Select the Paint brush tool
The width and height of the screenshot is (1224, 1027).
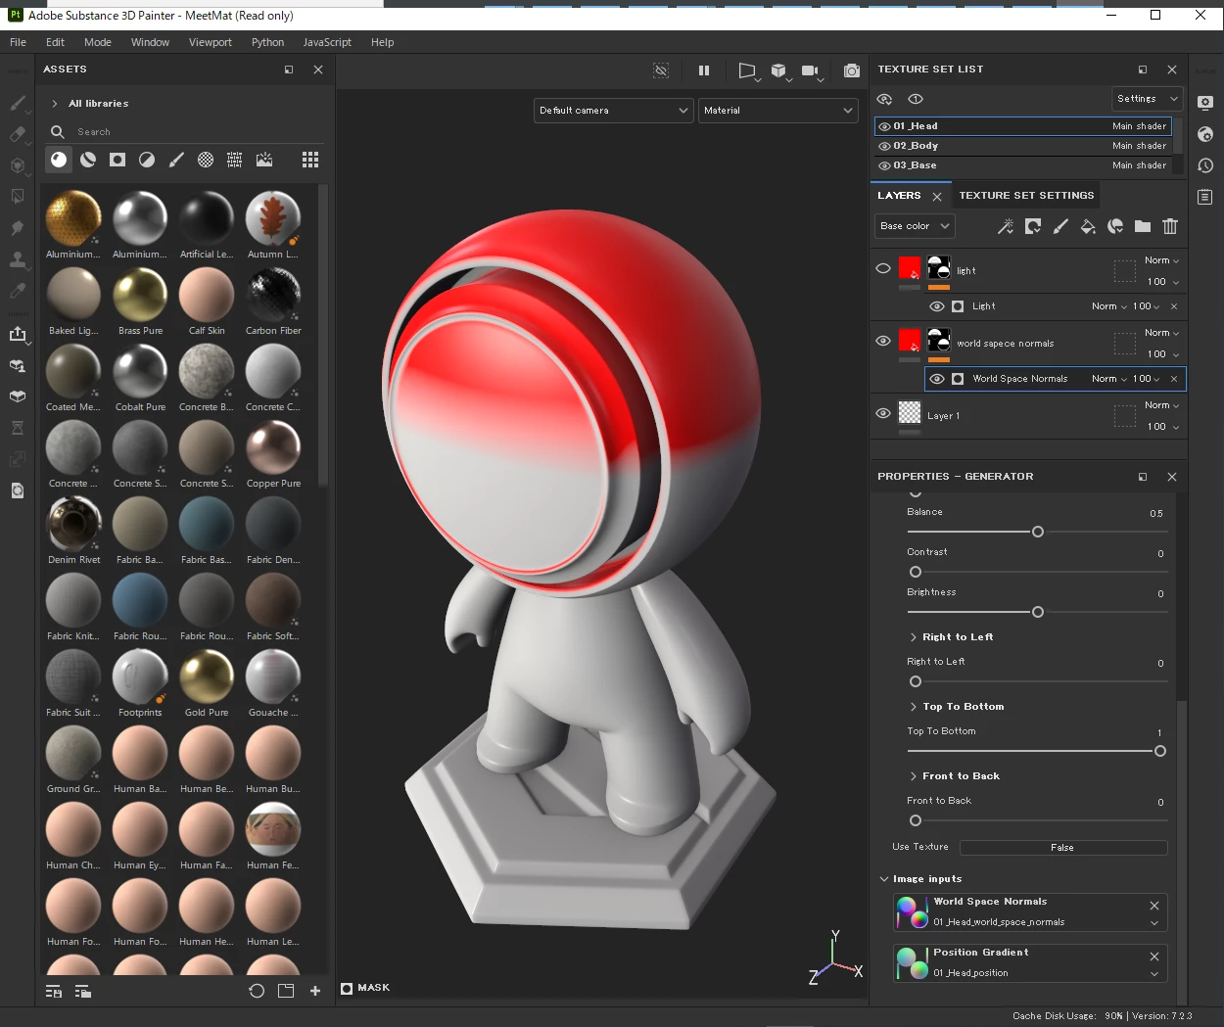18,103
